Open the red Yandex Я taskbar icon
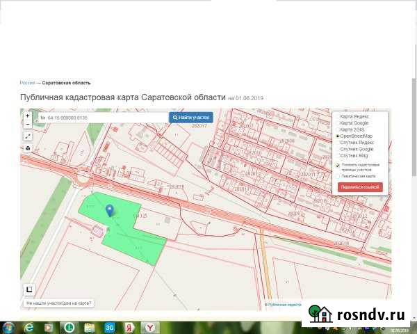Screen dimensions: 417x334 [x=129, y=328]
